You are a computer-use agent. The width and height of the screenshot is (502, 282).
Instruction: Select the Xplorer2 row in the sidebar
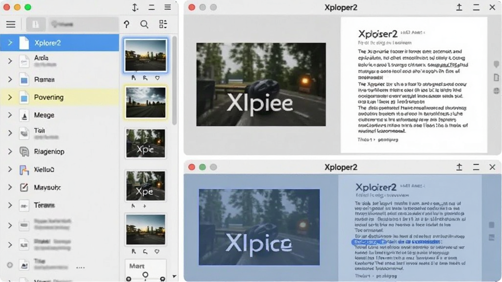59,43
